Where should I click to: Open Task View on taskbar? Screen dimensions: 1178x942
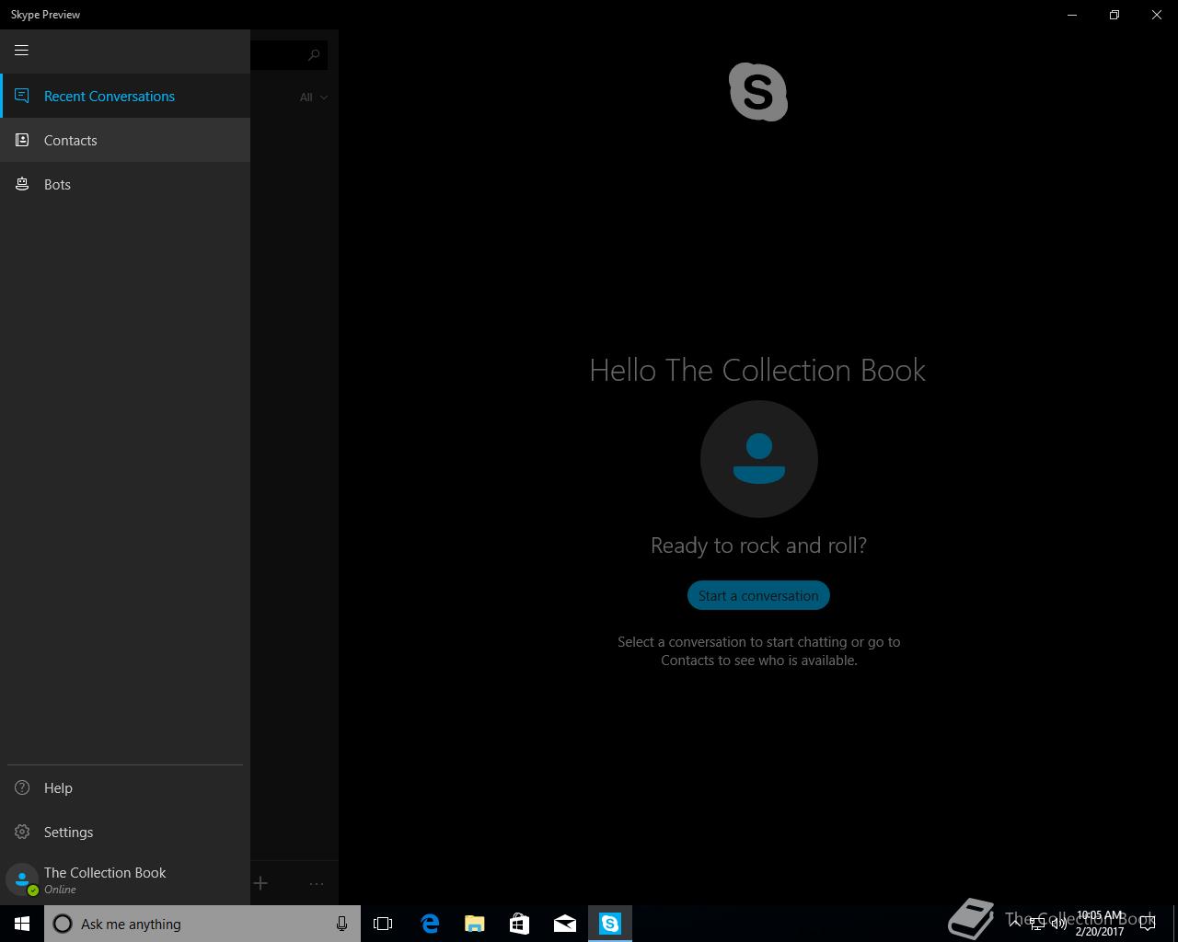pyautogui.click(x=383, y=924)
